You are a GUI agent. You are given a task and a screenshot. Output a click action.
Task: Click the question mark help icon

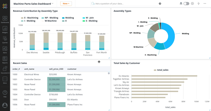(160, 4)
